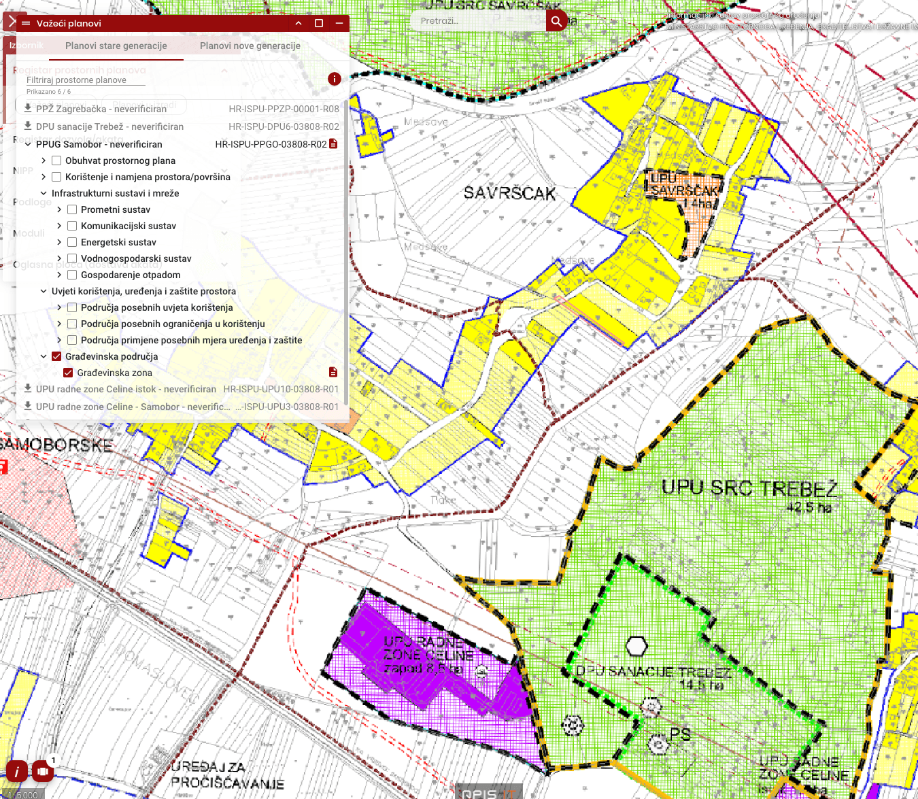Expand the Komunikacijski sustav arrow

[59, 226]
